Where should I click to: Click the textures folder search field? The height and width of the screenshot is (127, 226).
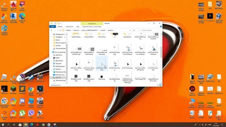[149, 30]
